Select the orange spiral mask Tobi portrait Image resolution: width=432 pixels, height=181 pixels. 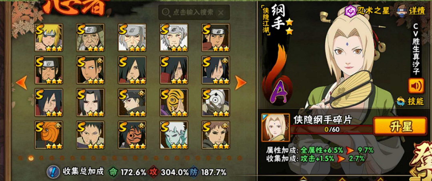coord(49,135)
